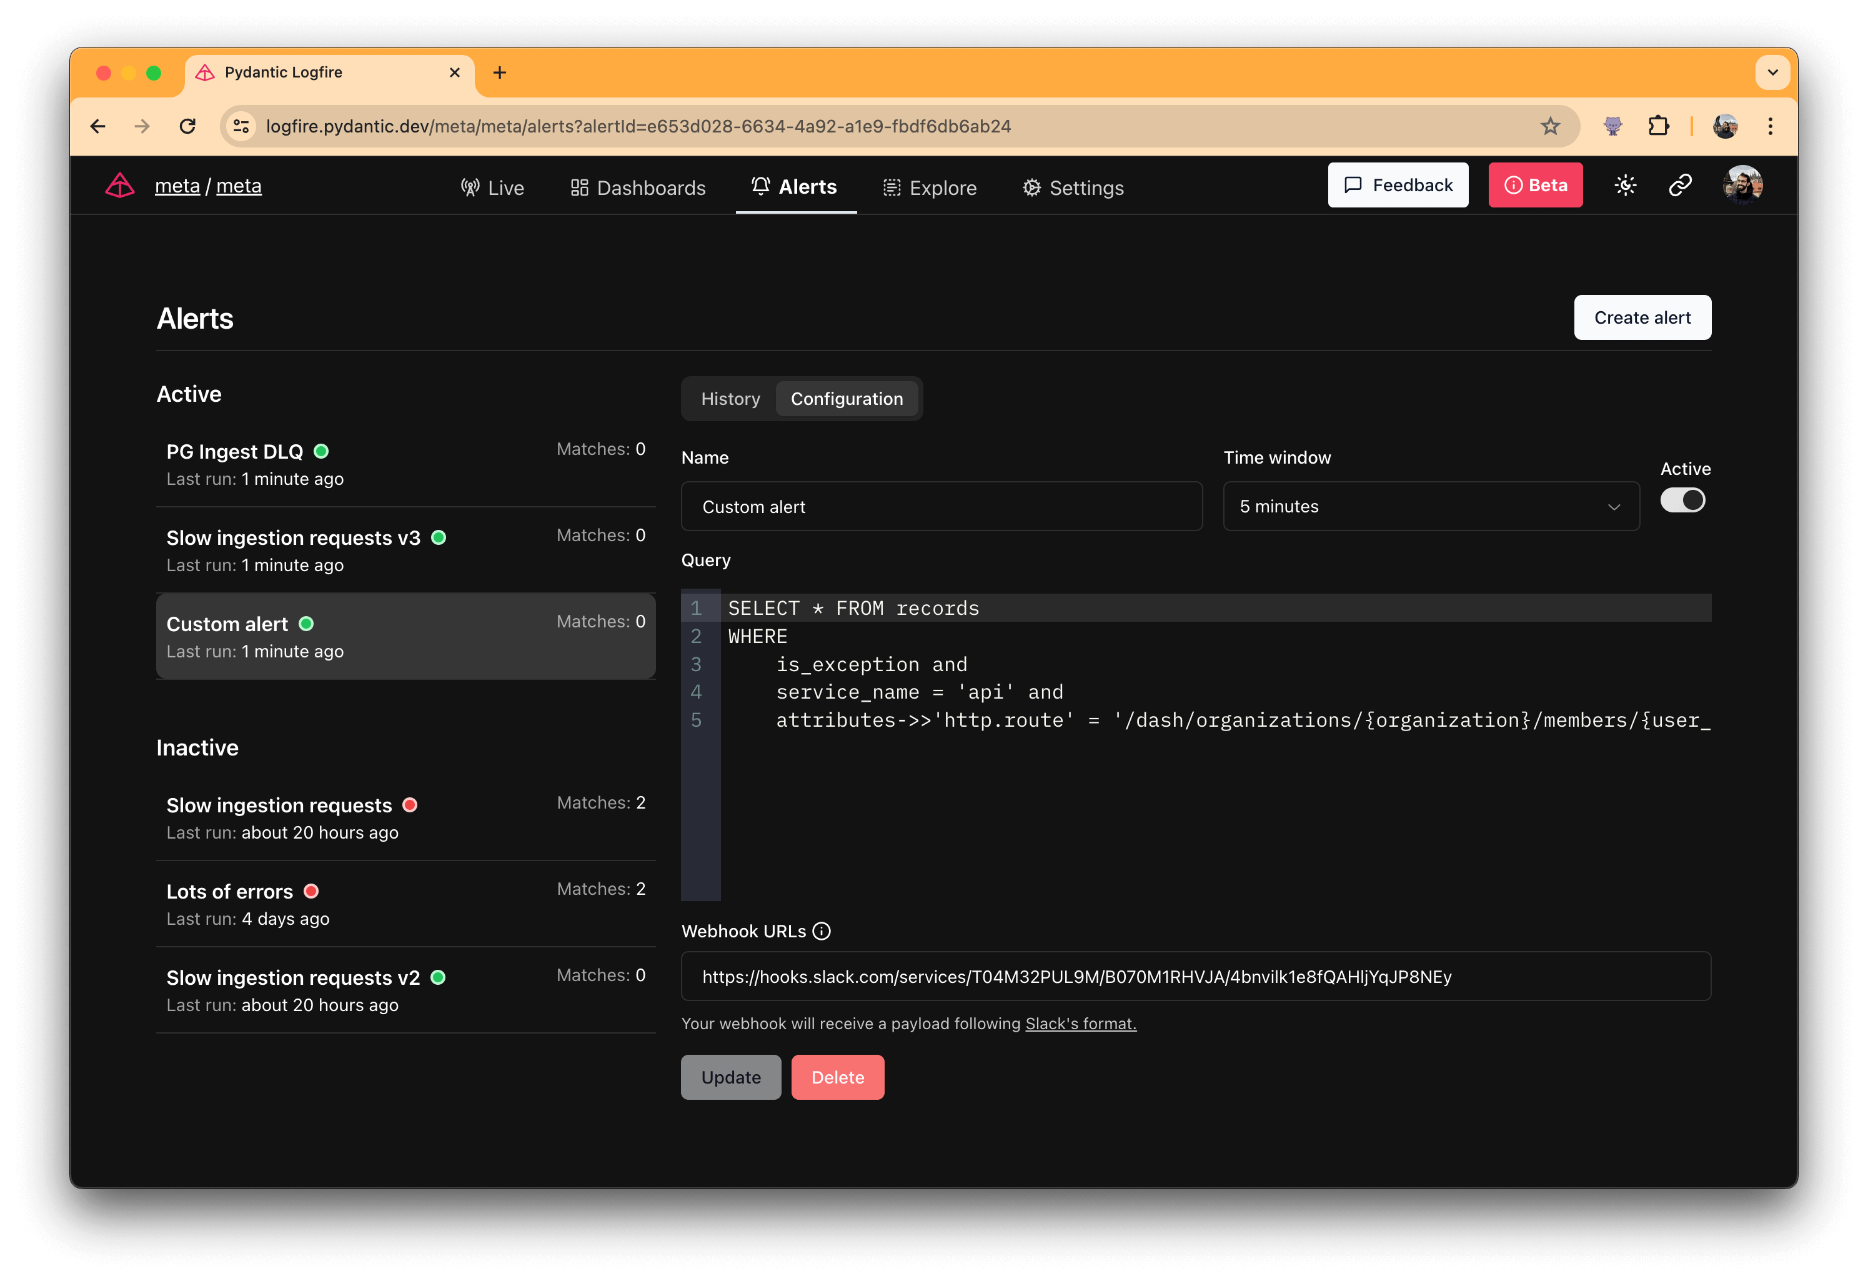This screenshot has height=1281, width=1868.
Task: Open Chrome three-dot menu
Action: pyautogui.click(x=1770, y=126)
